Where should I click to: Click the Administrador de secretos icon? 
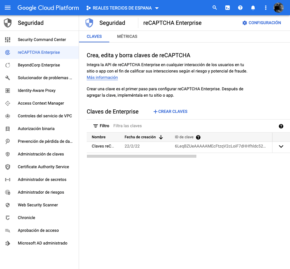coord(8,180)
